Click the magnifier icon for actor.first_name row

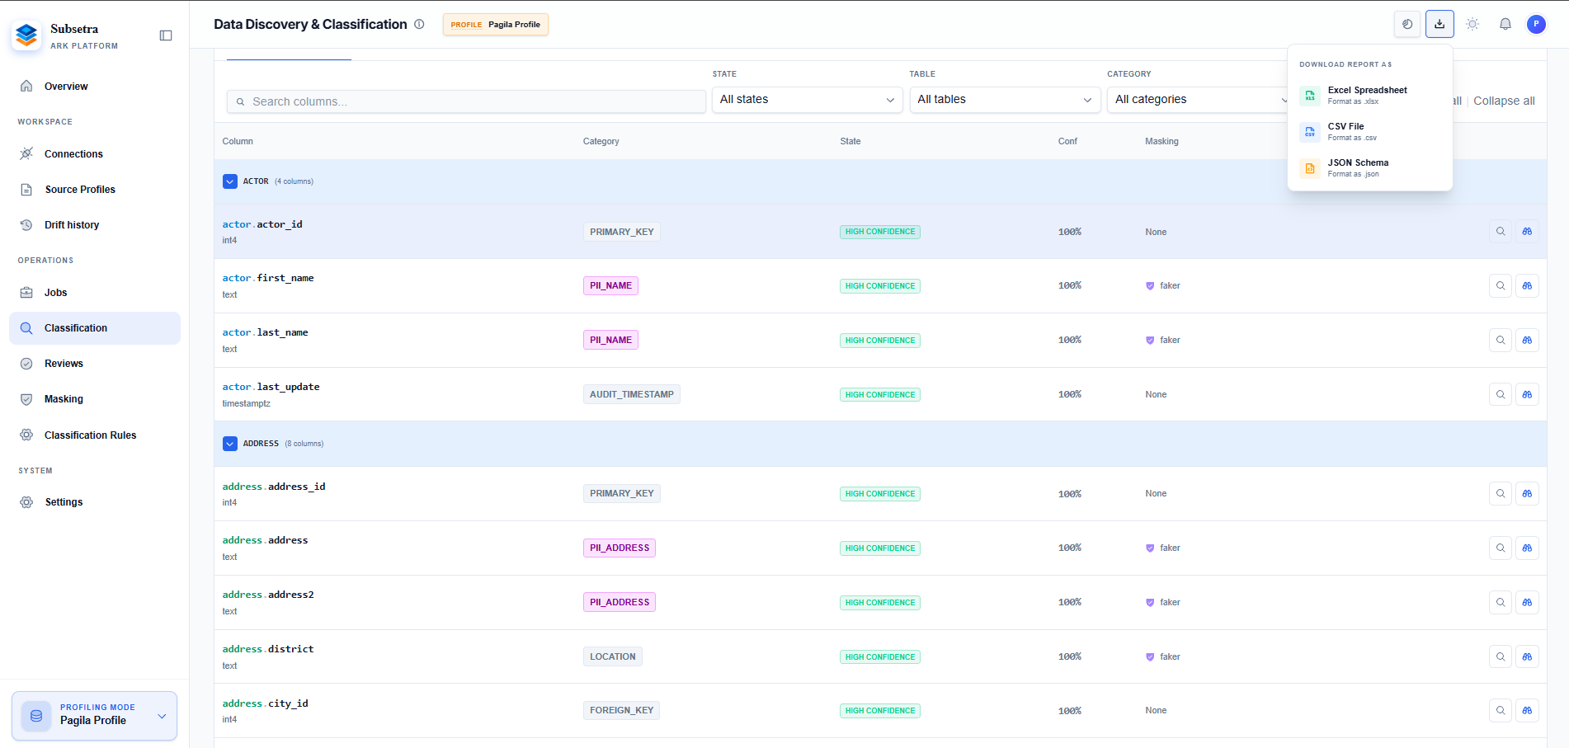click(1501, 286)
